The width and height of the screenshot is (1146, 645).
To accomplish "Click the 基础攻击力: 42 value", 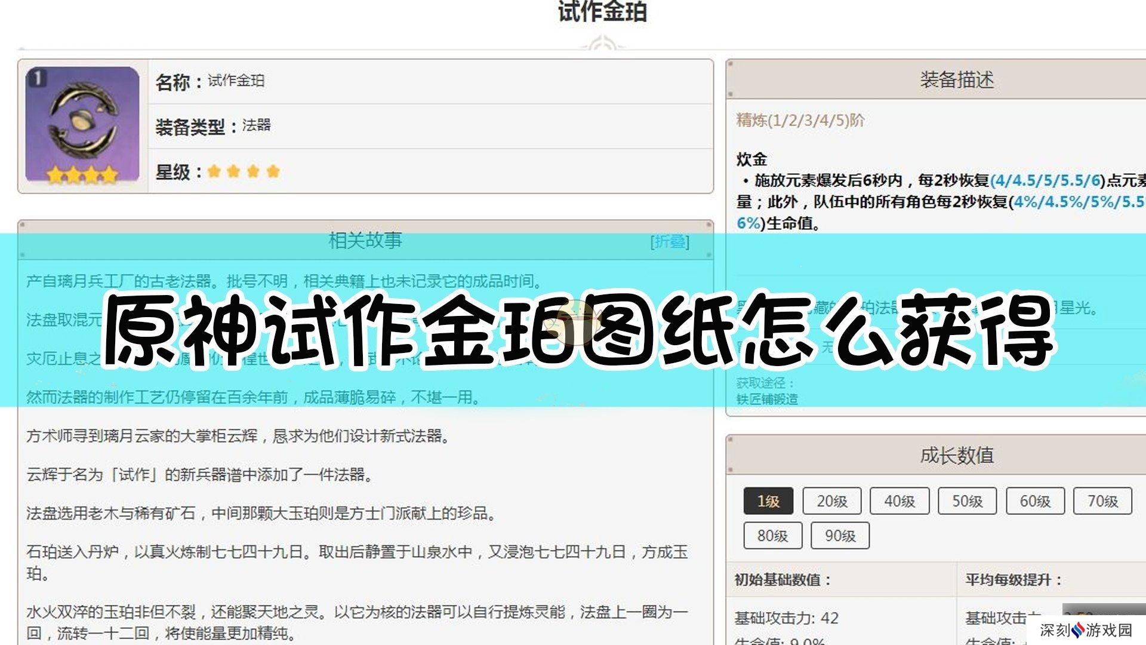I will pyautogui.click(x=787, y=618).
